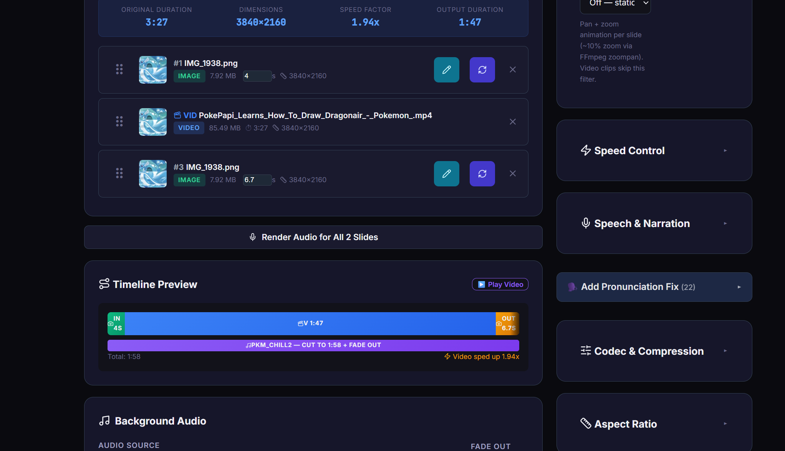
Task: Remove slide #3 IMG_1938.png with X
Action: tap(513, 173)
